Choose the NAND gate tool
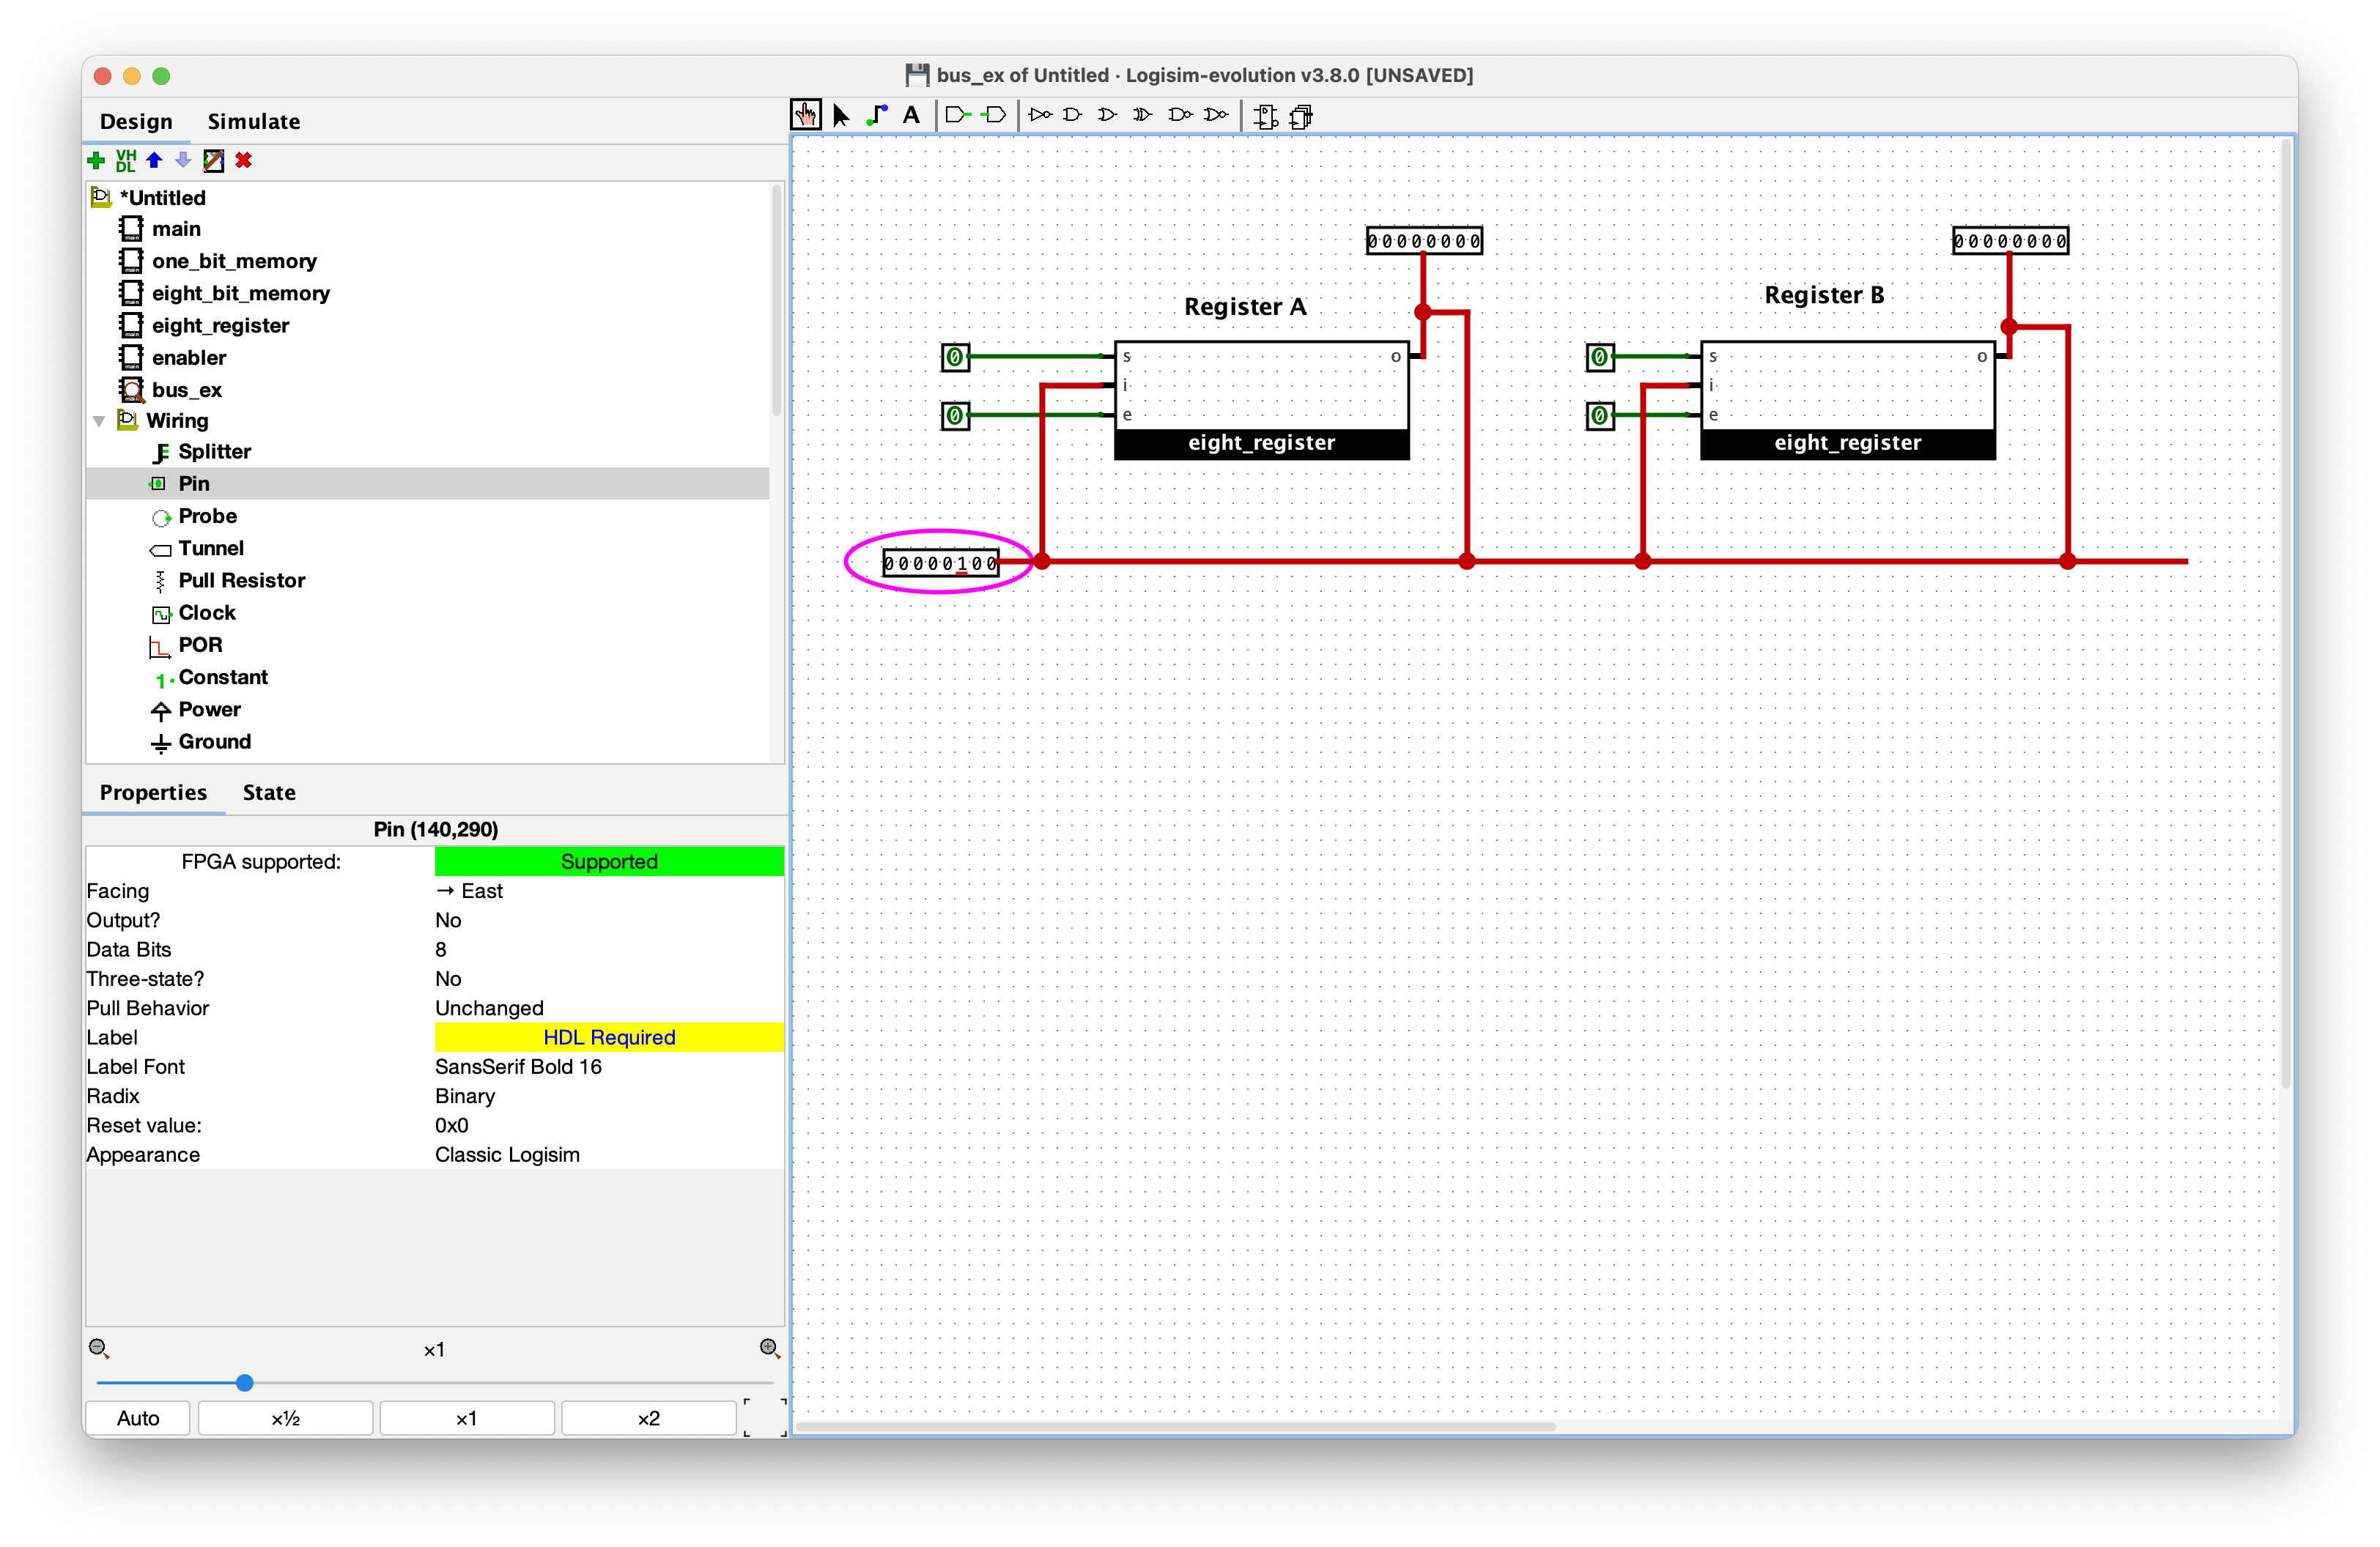Viewport: 2380px width, 1547px height. click(1180, 115)
